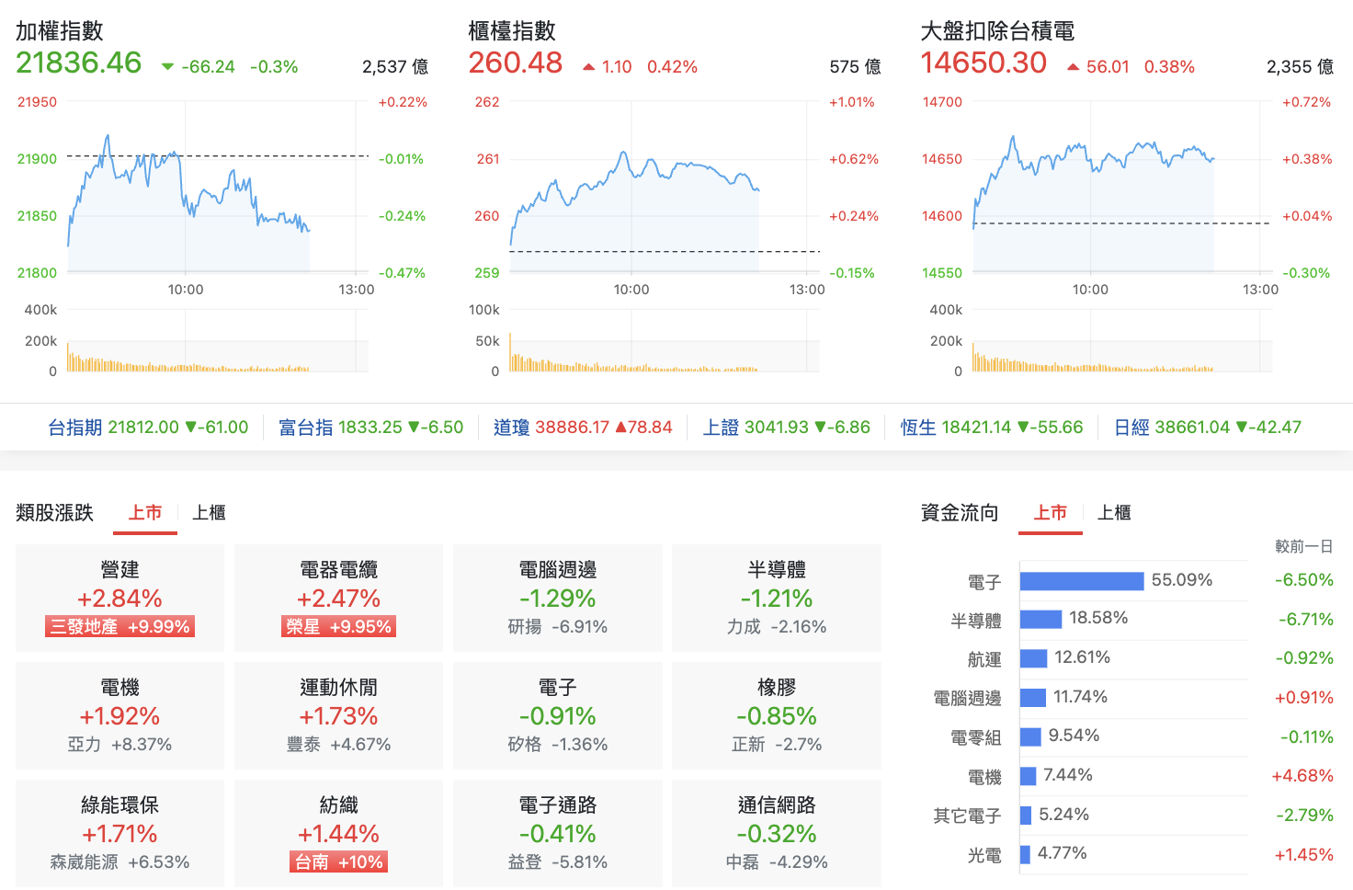Click 台南 +10% red badge
1353x890 pixels.
[338, 862]
